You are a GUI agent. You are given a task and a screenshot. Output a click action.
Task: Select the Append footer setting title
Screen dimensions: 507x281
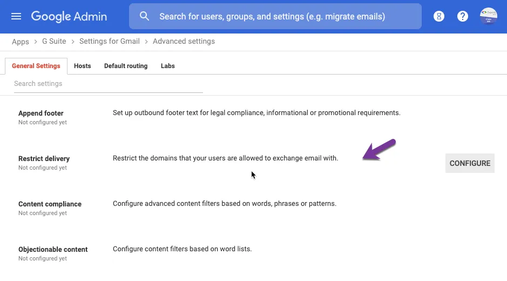tap(40, 113)
